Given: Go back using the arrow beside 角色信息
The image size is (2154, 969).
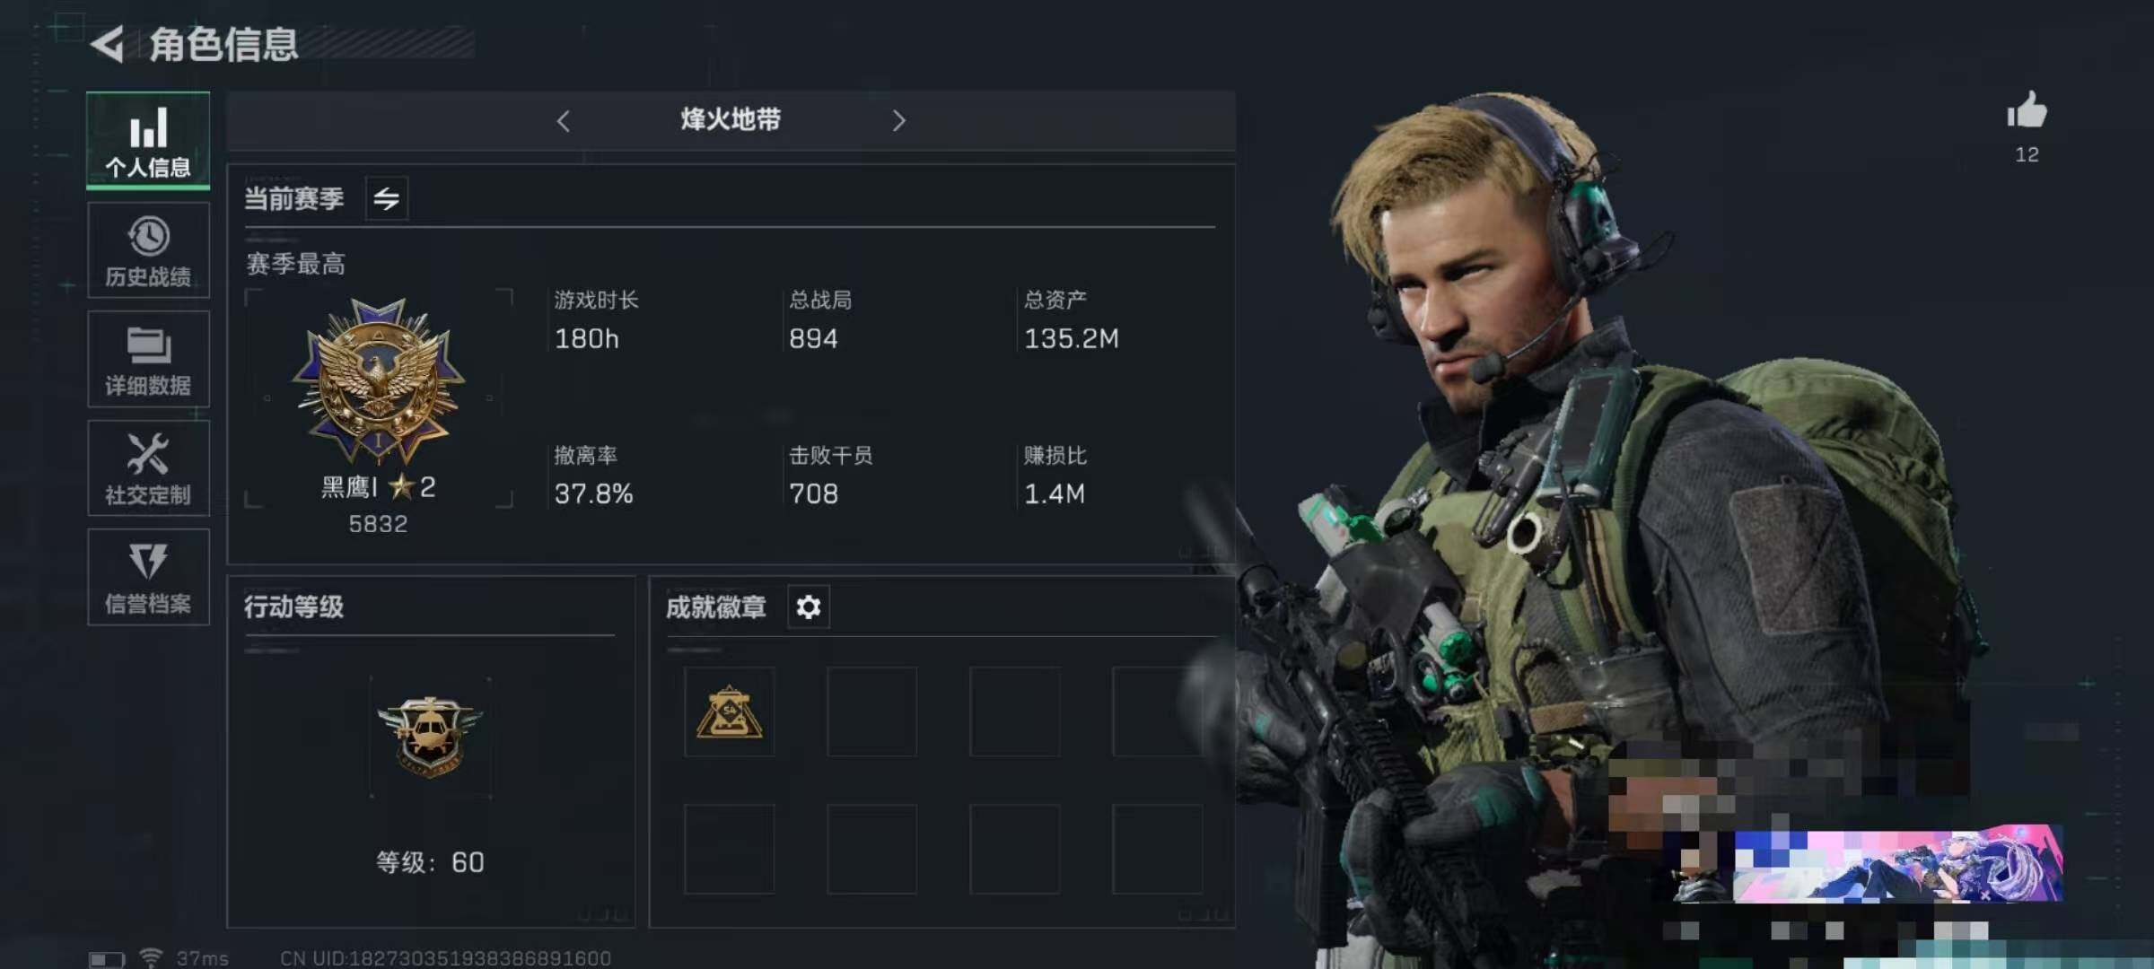Looking at the screenshot, I should click(108, 44).
